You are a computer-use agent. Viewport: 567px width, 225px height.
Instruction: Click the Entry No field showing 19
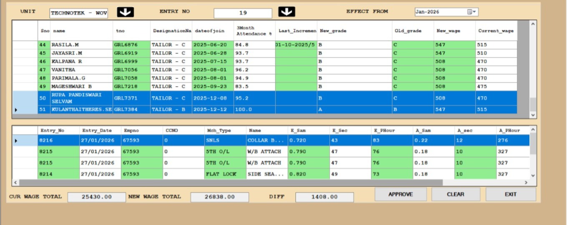[x=243, y=13]
